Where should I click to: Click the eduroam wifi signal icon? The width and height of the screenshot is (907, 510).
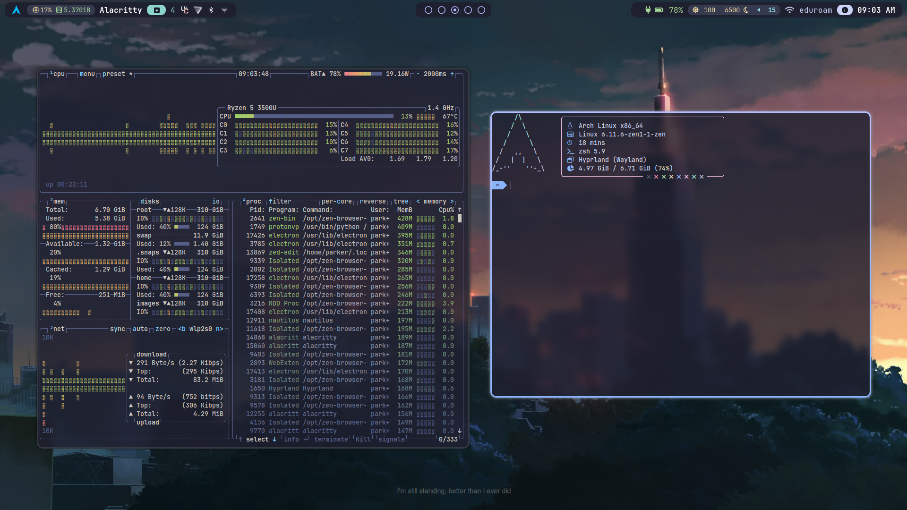coord(789,10)
